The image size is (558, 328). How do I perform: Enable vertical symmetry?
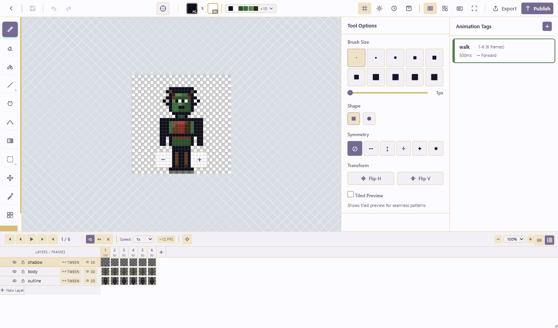tap(387, 149)
